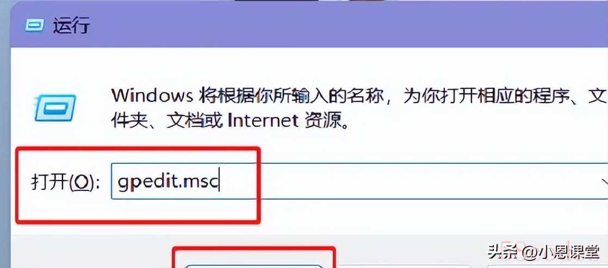The width and height of the screenshot is (608, 268).
Task: Click the word Windows in the description
Action: [152, 95]
